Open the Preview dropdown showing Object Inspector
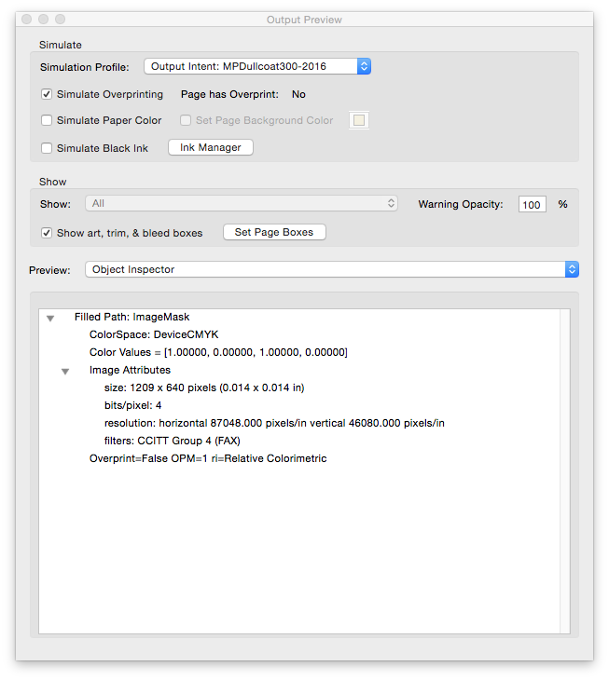This screenshot has height=680, width=609. (x=332, y=269)
